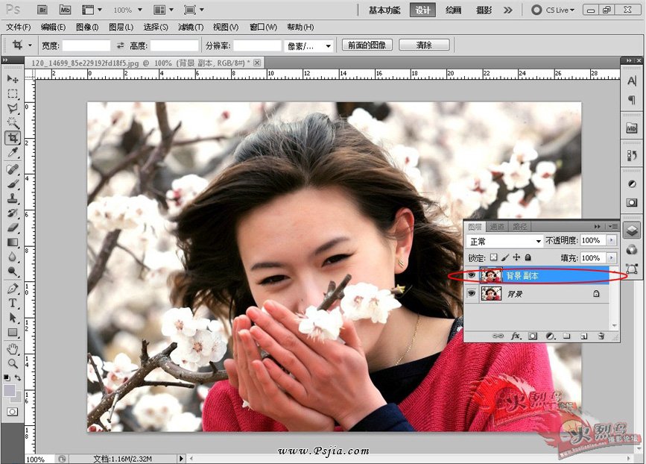The width and height of the screenshot is (646, 464).
Task: Toggle visibility of the 背景 layer
Action: click(471, 294)
